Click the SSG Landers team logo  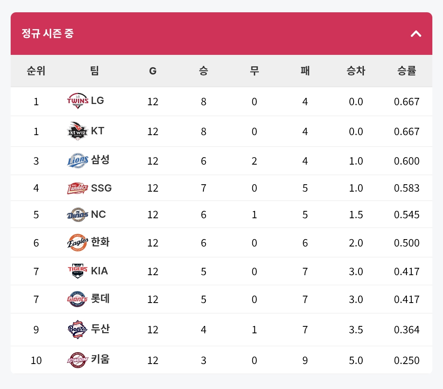(x=78, y=188)
